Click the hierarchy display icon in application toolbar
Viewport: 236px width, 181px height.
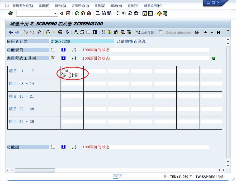pos(75,32)
